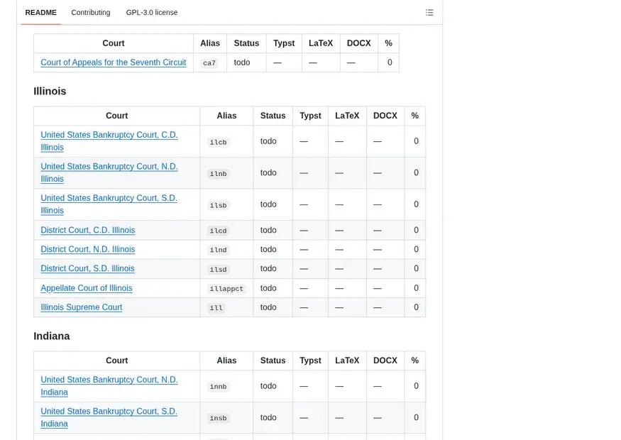Open Bankruptcy Court, N.D. Indiana link
Viewport: 621px width, 440px height.
109,386
